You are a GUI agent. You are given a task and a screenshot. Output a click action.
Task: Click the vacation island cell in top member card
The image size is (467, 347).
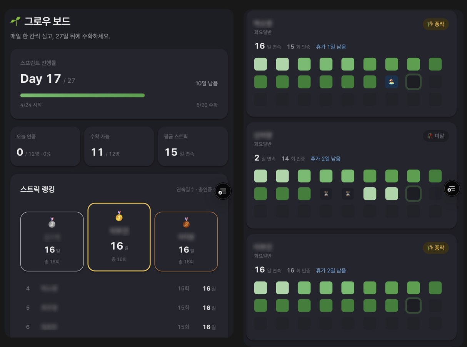392,82
